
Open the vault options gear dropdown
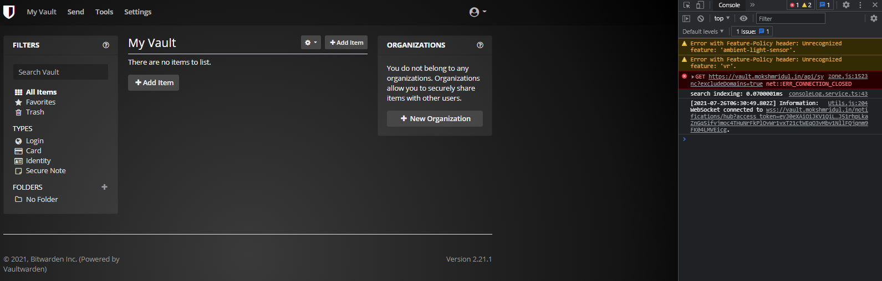pyautogui.click(x=311, y=43)
